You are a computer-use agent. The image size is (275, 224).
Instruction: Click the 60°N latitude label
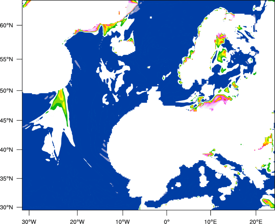coord(7,25)
